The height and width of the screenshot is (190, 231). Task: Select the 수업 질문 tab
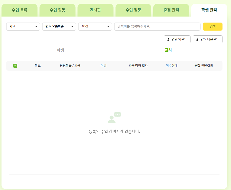pos(133,10)
